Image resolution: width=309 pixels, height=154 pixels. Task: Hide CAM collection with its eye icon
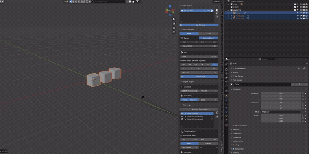(301, 4)
